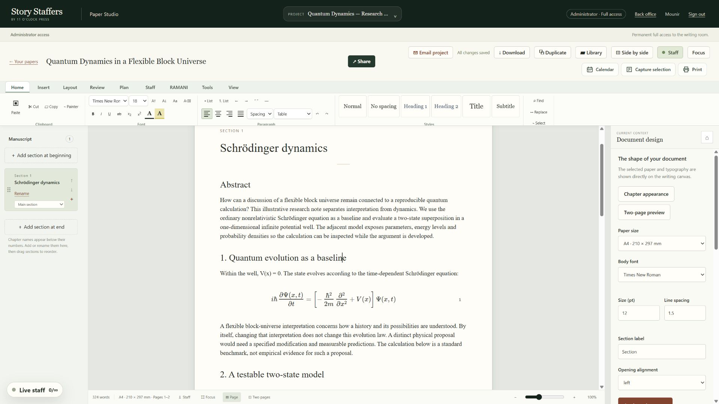Click the undo arrow in Paragraph group
Viewport: 719px width, 404px height.
(318, 114)
